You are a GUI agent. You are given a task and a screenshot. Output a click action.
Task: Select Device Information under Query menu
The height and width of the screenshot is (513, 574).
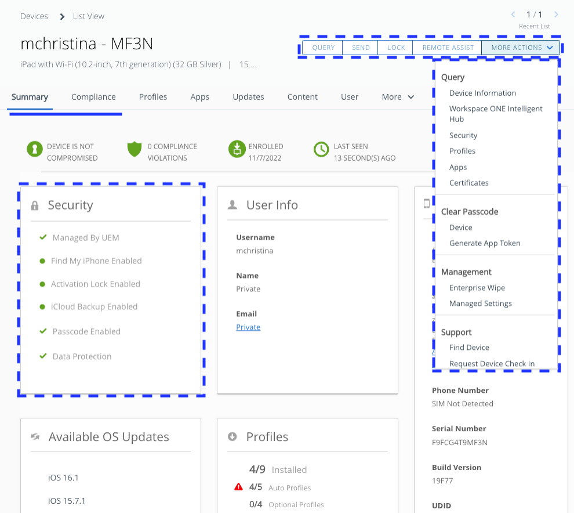(482, 93)
